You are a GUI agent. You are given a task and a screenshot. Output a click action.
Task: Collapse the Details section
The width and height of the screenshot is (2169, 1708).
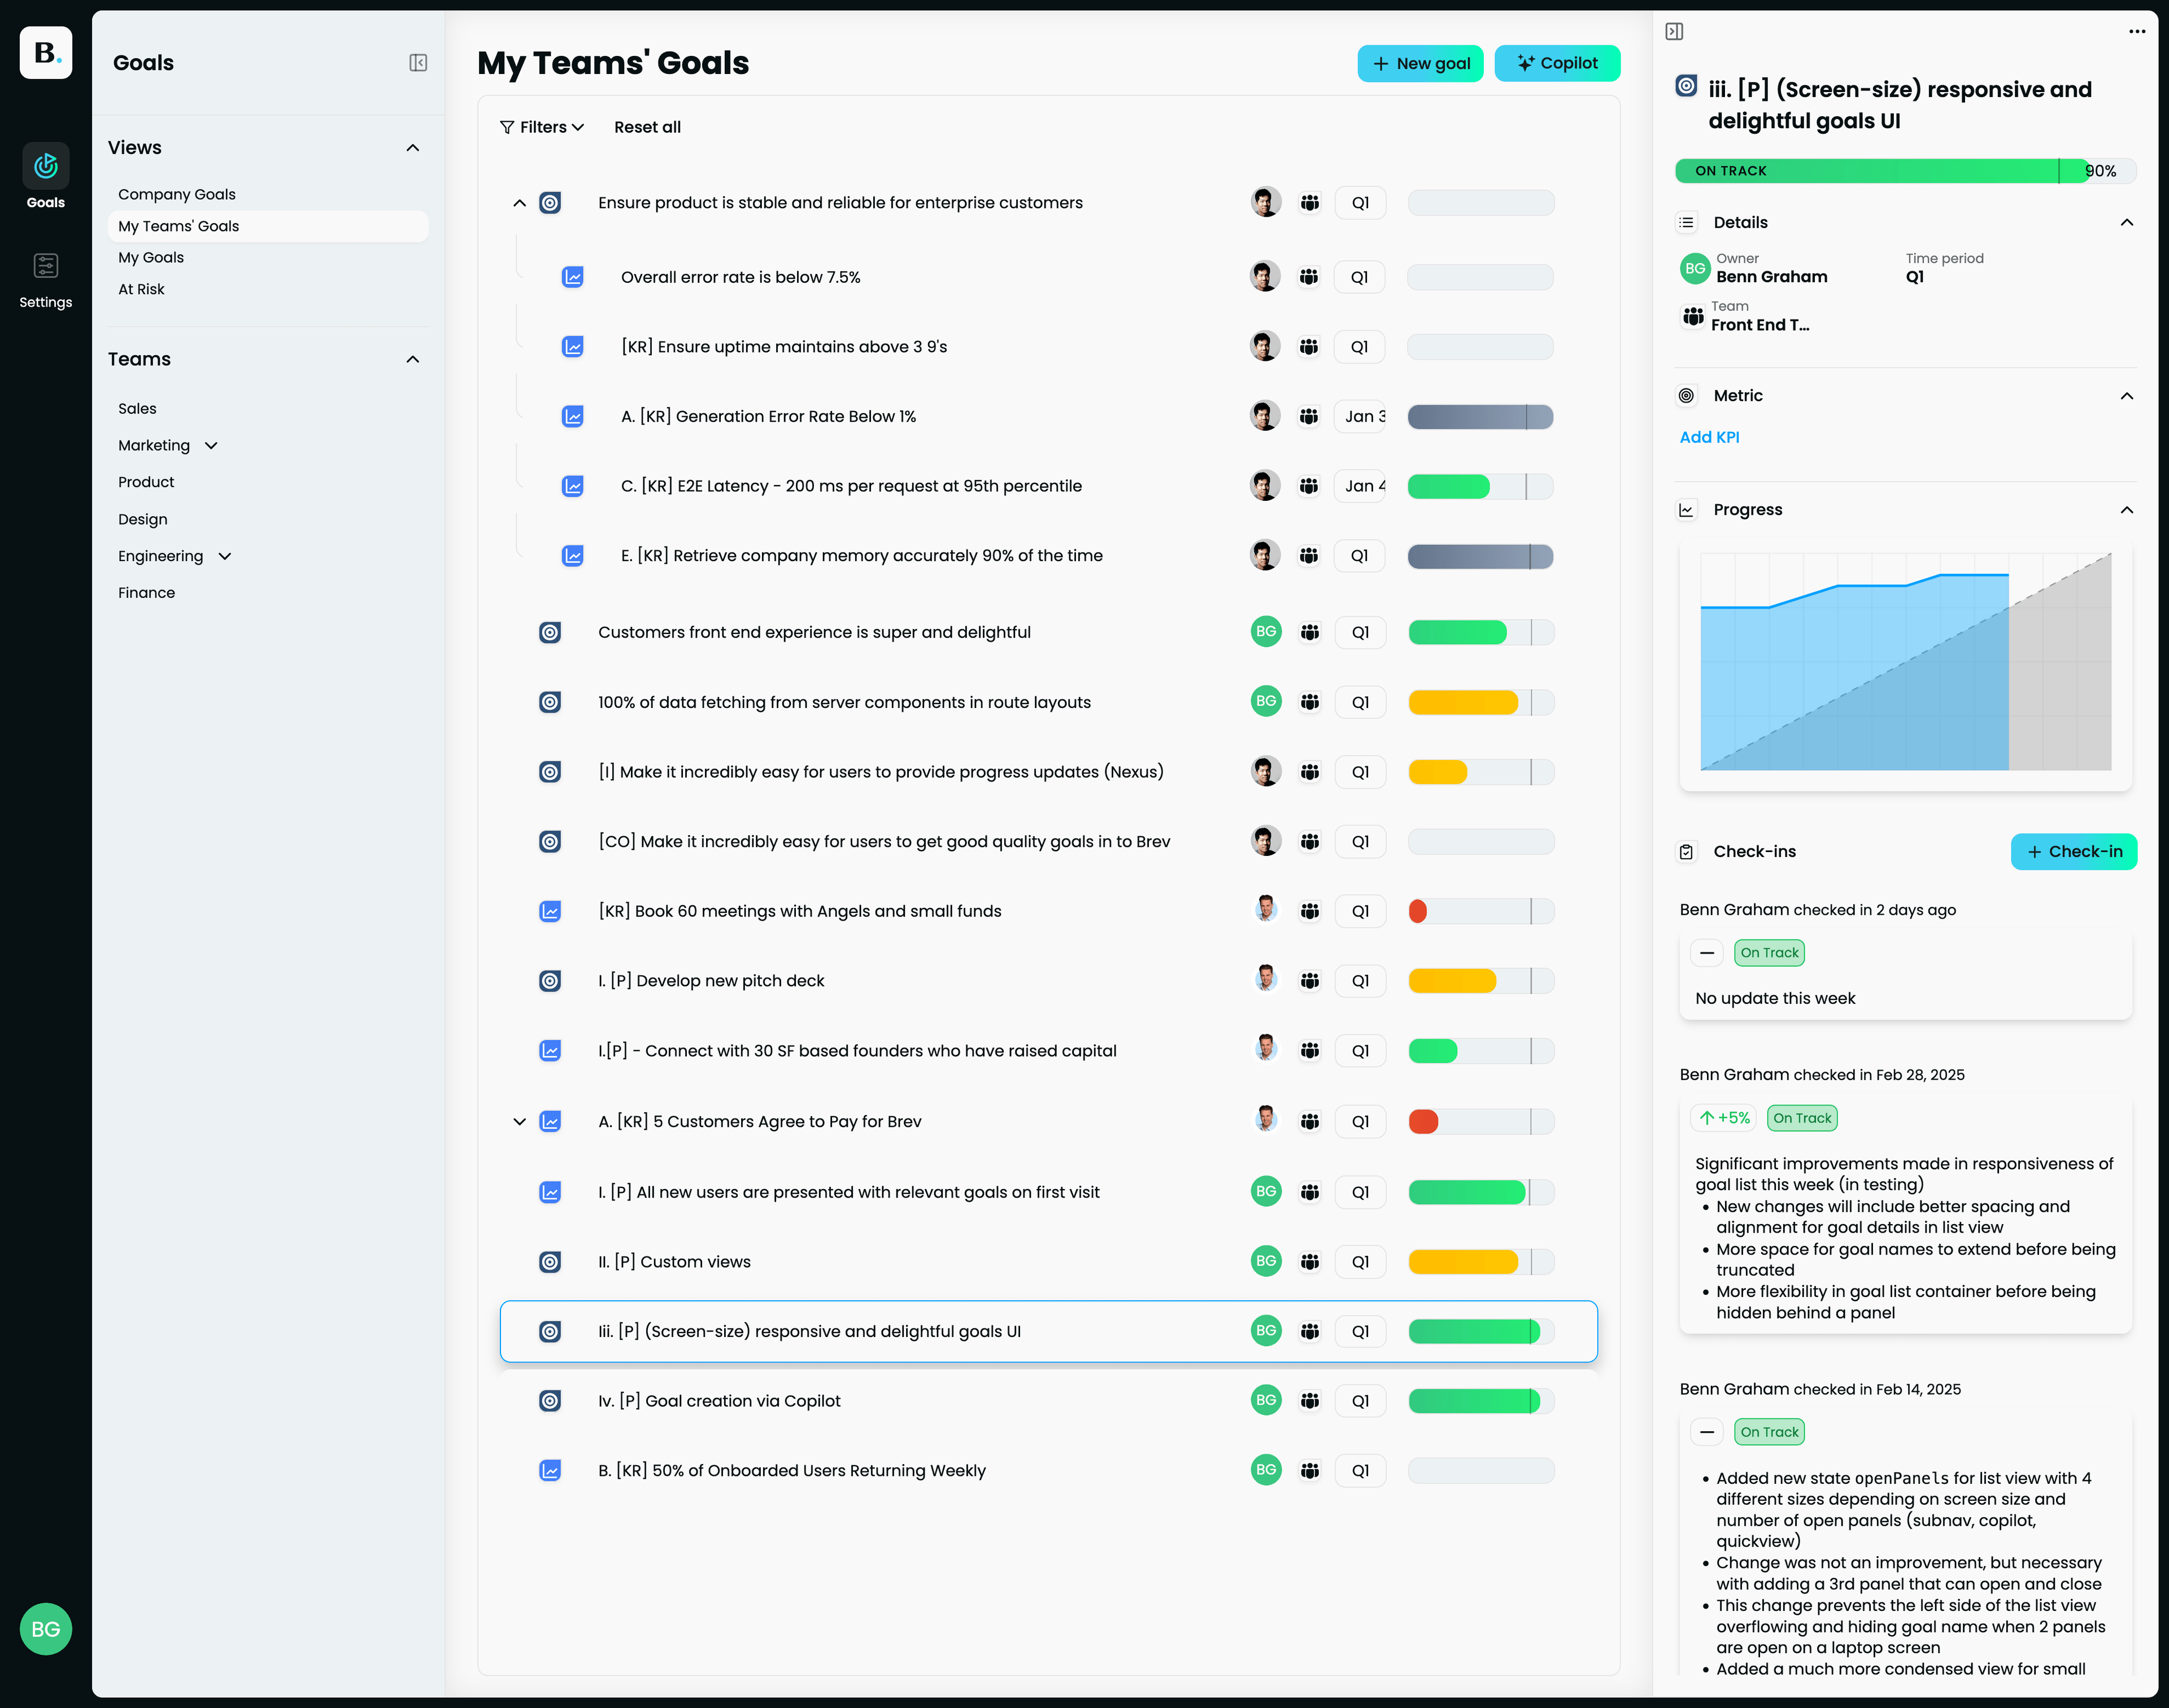tap(2127, 223)
